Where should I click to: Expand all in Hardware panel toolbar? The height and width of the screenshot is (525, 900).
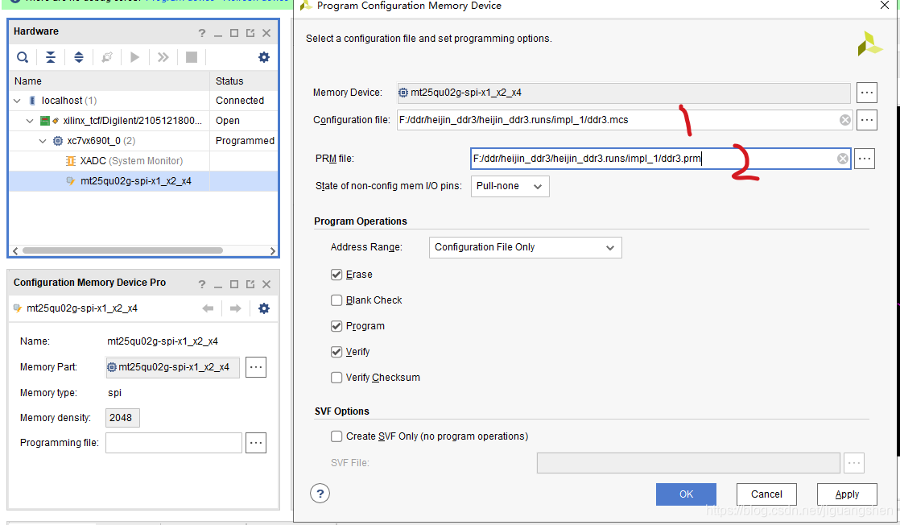click(x=79, y=57)
